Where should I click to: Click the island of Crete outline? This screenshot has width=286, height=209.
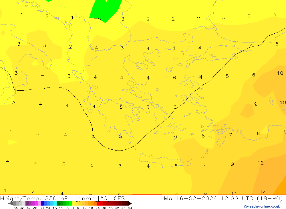pos(165,161)
